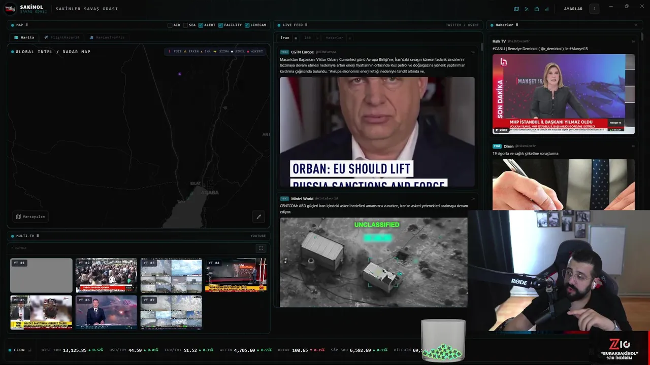Image resolution: width=650 pixels, height=365 pixels.
Task: Select the Harita map tab
Action: (x=24, y=38)
